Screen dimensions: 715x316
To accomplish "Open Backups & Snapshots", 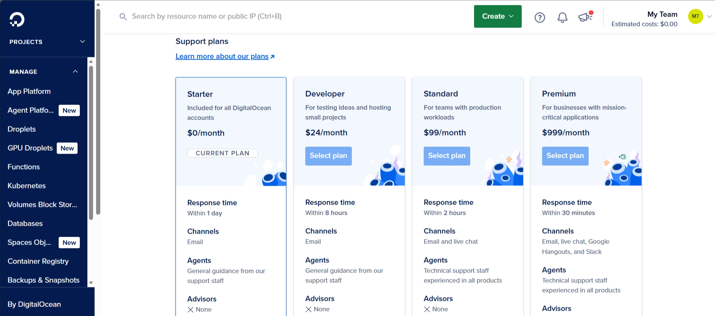I will [x=44, y=280].
